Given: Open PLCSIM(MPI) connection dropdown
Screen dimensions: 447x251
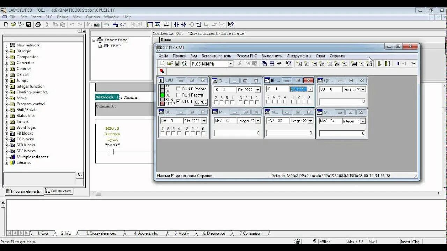Looking at the screenshot, I should (230, 64).
